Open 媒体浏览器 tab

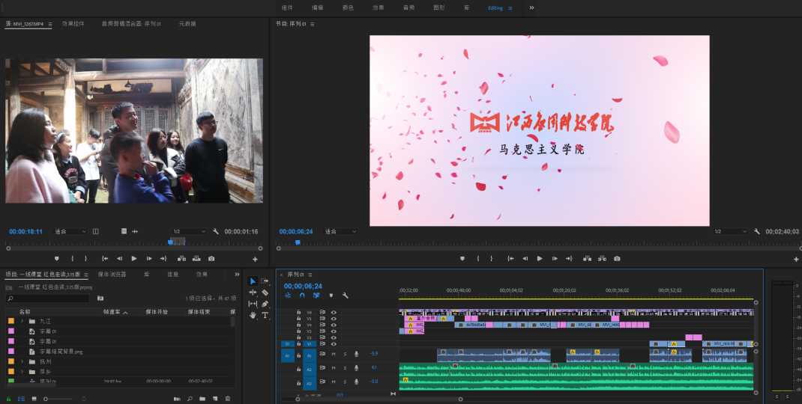pos(112,275)
